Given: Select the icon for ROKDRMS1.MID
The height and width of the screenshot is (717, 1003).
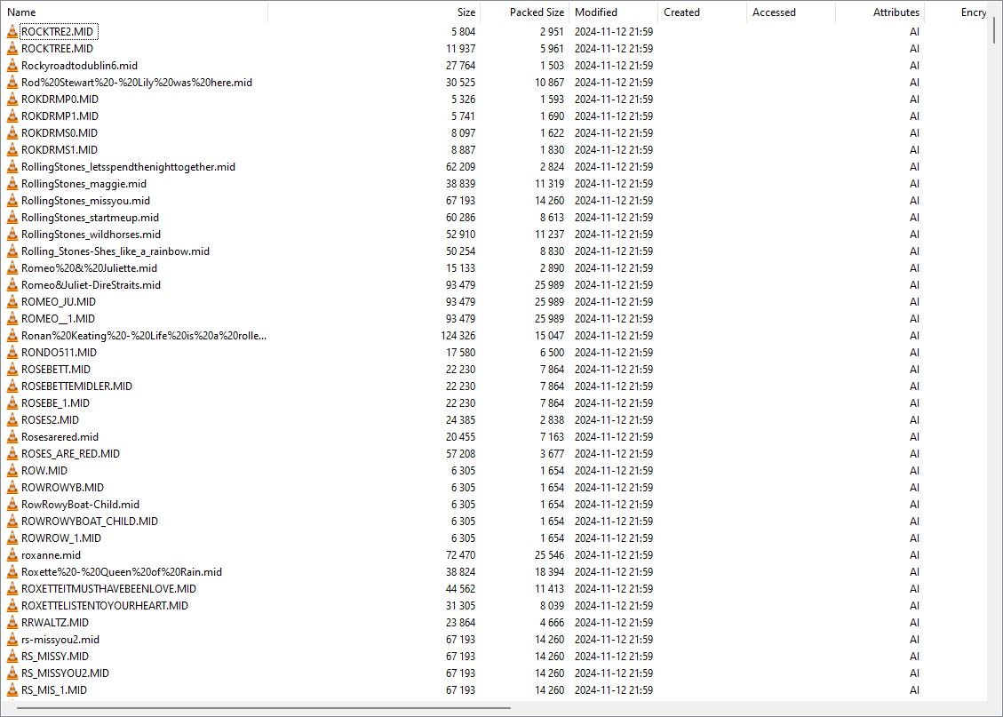Looking at the screenshot, I should (12, 149).
